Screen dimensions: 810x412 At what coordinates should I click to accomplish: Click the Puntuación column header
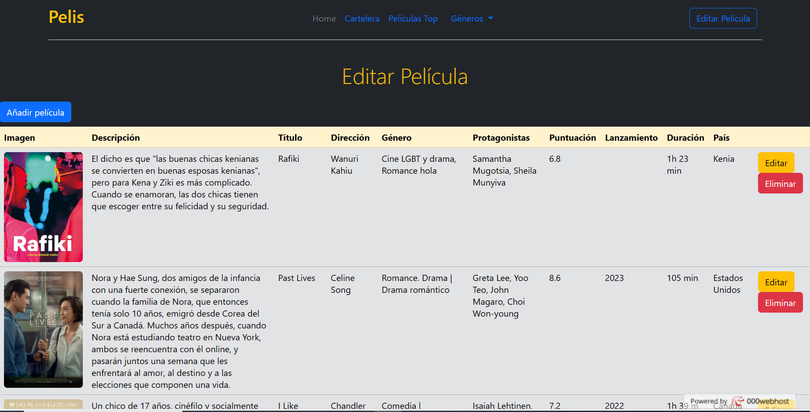click(x=572, y=138)
